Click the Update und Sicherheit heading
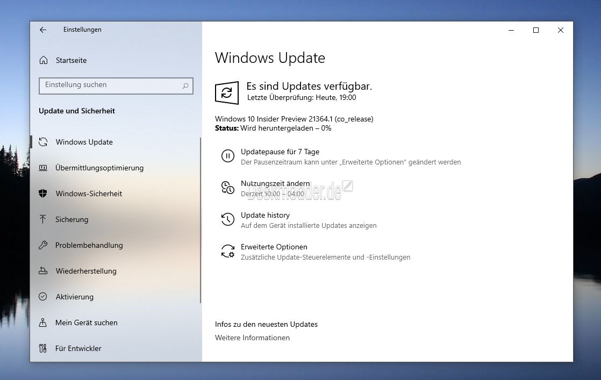Image resolution: width=601 pixels, height=380 pixels. click(x=77, y=111)
